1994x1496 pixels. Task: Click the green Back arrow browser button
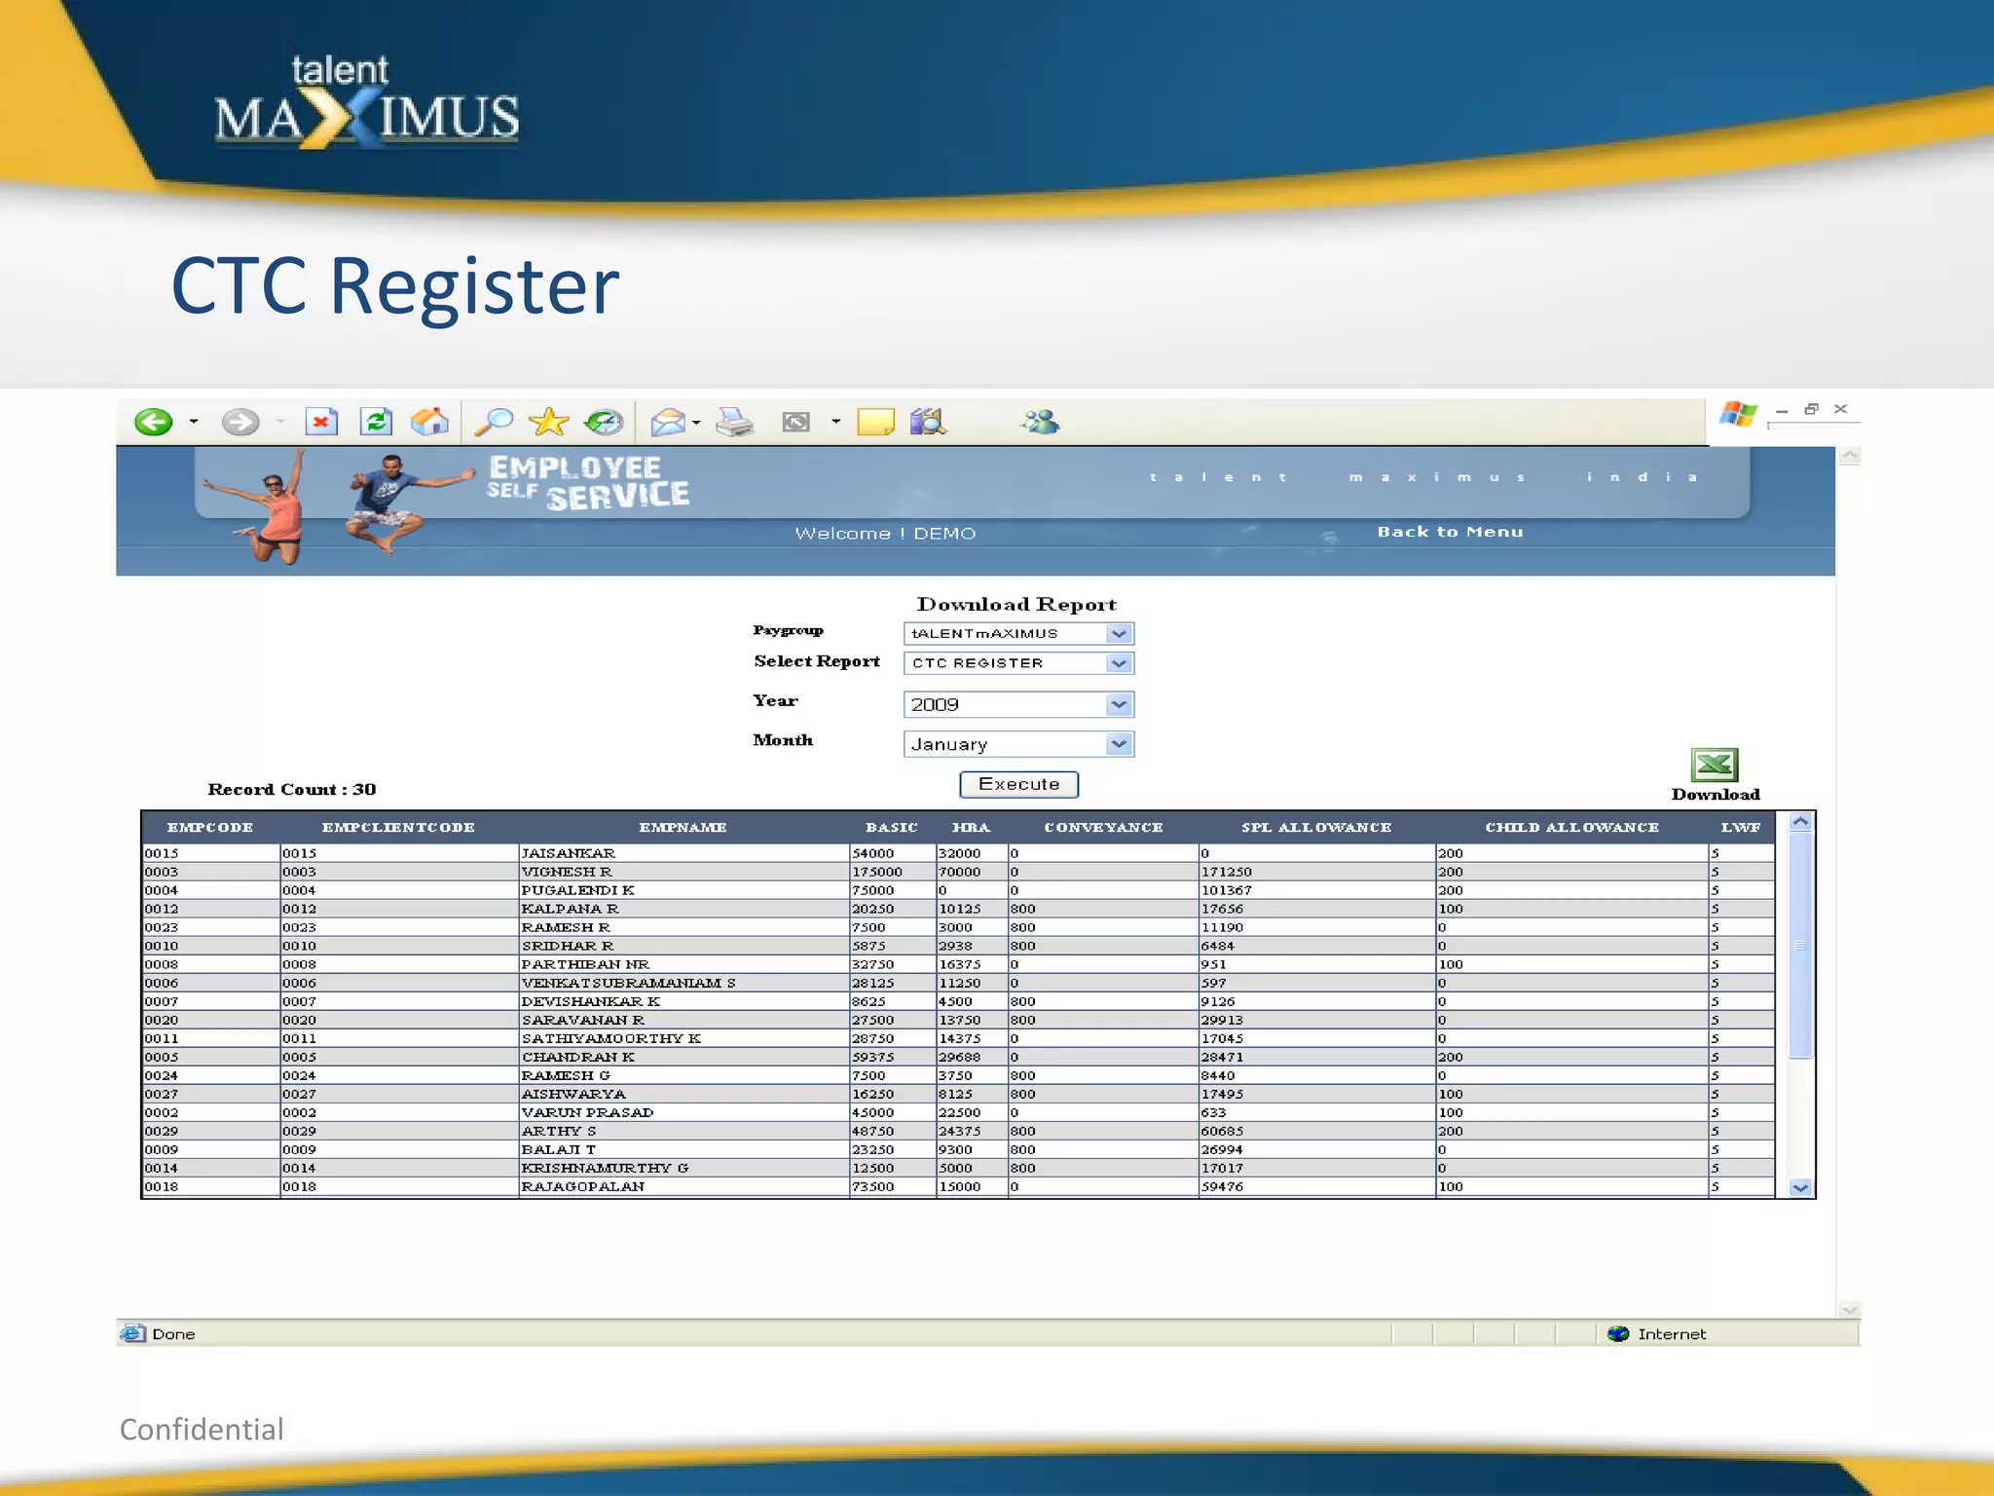pyautogui.click(x=154, y=422)
